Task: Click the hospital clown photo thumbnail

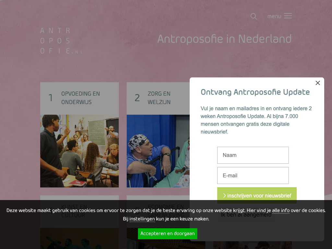Action: (x=158, y=151)
